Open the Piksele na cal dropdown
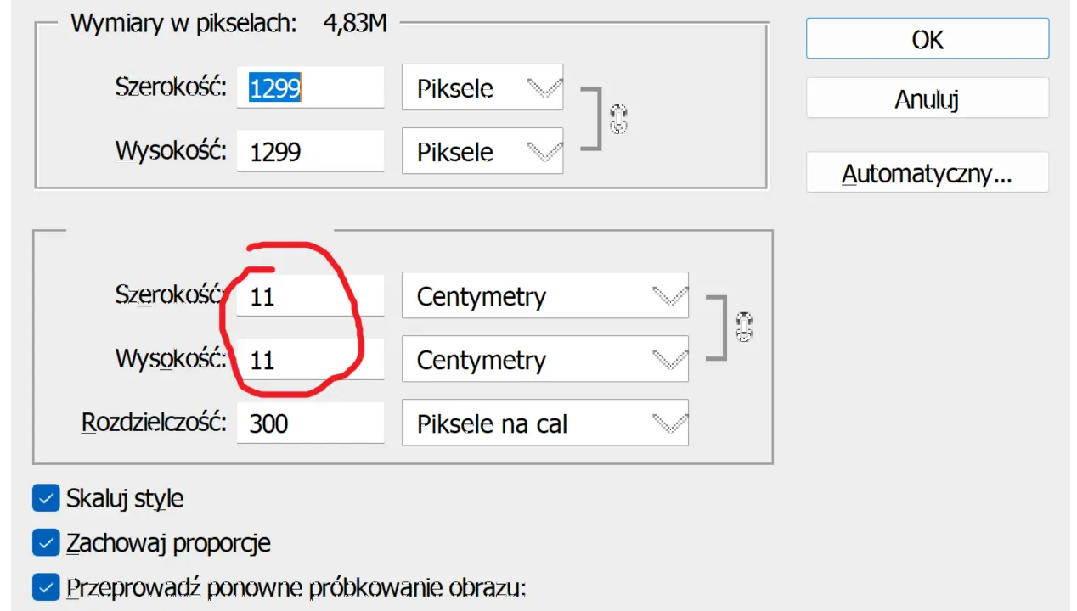The width and height of the screenshot is (1077, 611). 545,423
